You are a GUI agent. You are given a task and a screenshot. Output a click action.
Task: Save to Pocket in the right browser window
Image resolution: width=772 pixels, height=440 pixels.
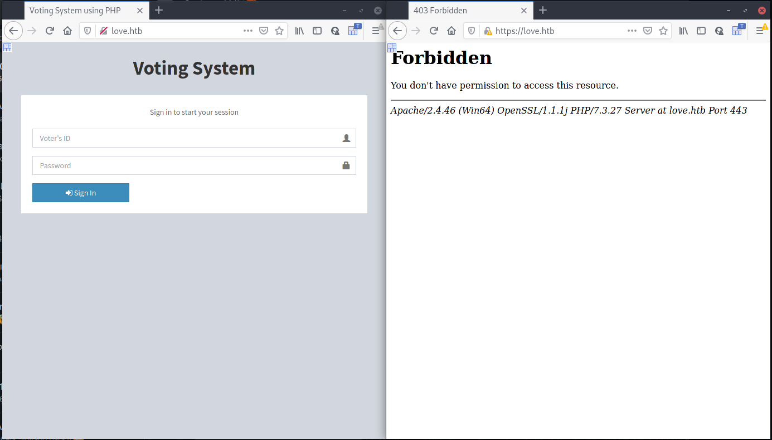point(648,31)
